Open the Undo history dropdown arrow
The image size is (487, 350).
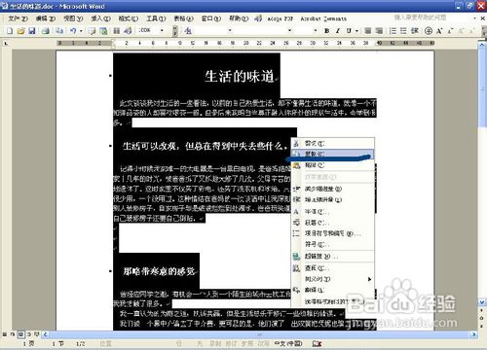tap(81, 31)
